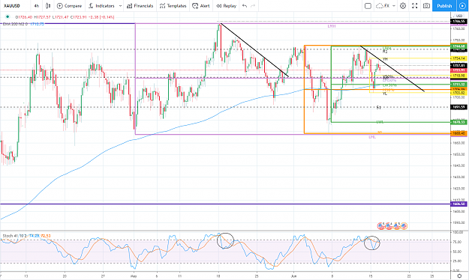The width and height of the screenshot is (469, 280).
Task: Open the rightmost economic event flag marker
Action: click(x=404, y=226)
